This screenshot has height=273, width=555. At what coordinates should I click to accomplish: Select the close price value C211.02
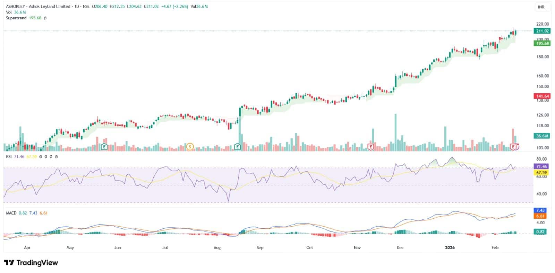[x=151, y=6]
